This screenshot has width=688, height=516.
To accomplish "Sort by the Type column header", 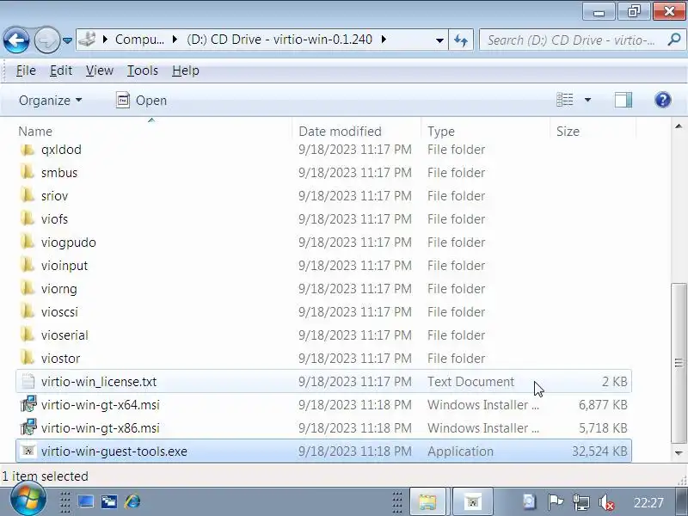I will coord(485,132).
